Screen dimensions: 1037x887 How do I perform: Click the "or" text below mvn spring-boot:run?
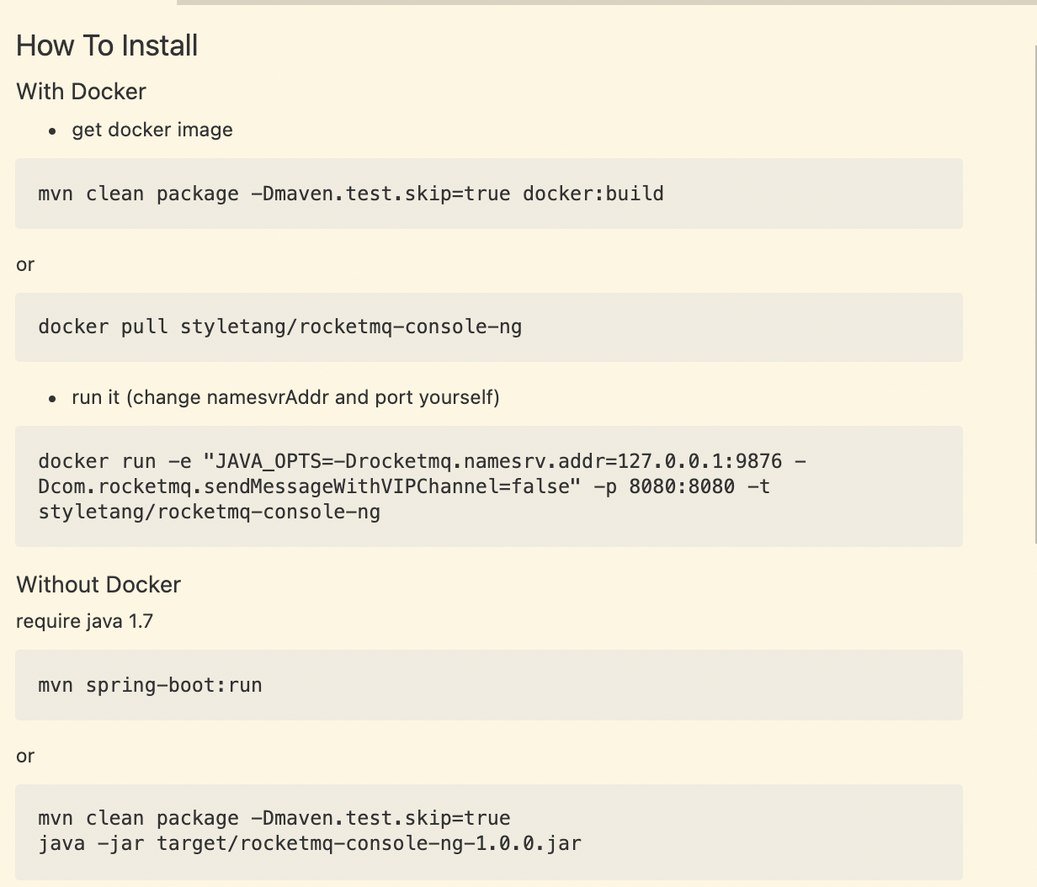point(25,757)
